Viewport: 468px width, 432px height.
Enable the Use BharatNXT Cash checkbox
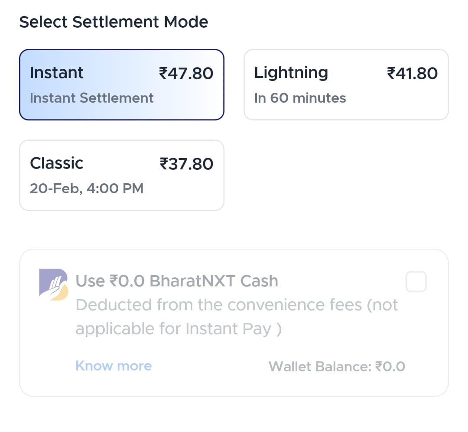(x=416, y=282)
